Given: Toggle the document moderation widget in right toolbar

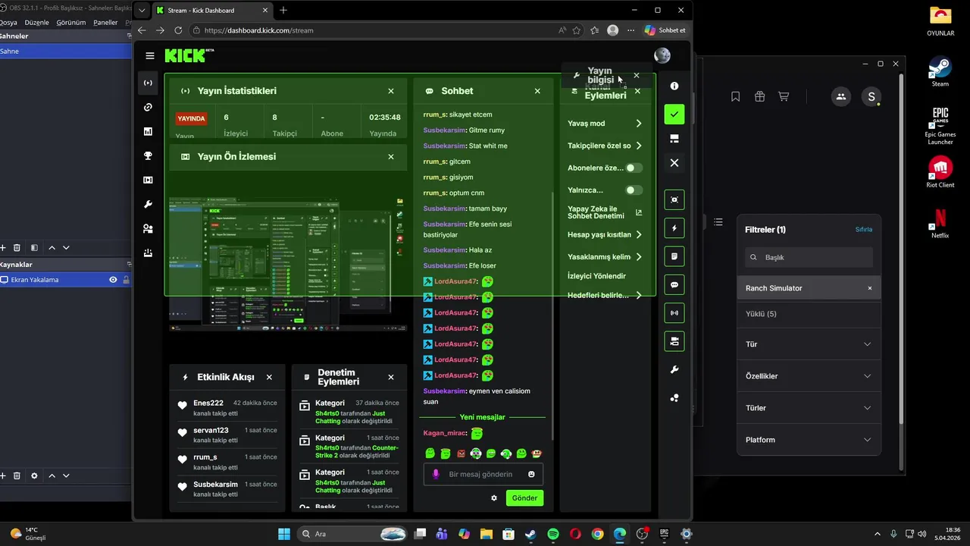Looking at the screenshot, I should coord(674,256).
